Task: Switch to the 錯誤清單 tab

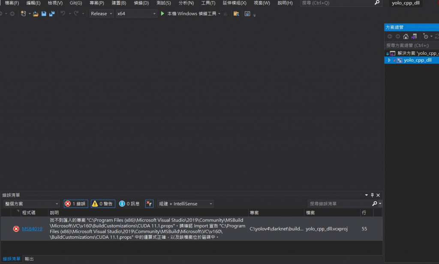Action: click(12, 259)
